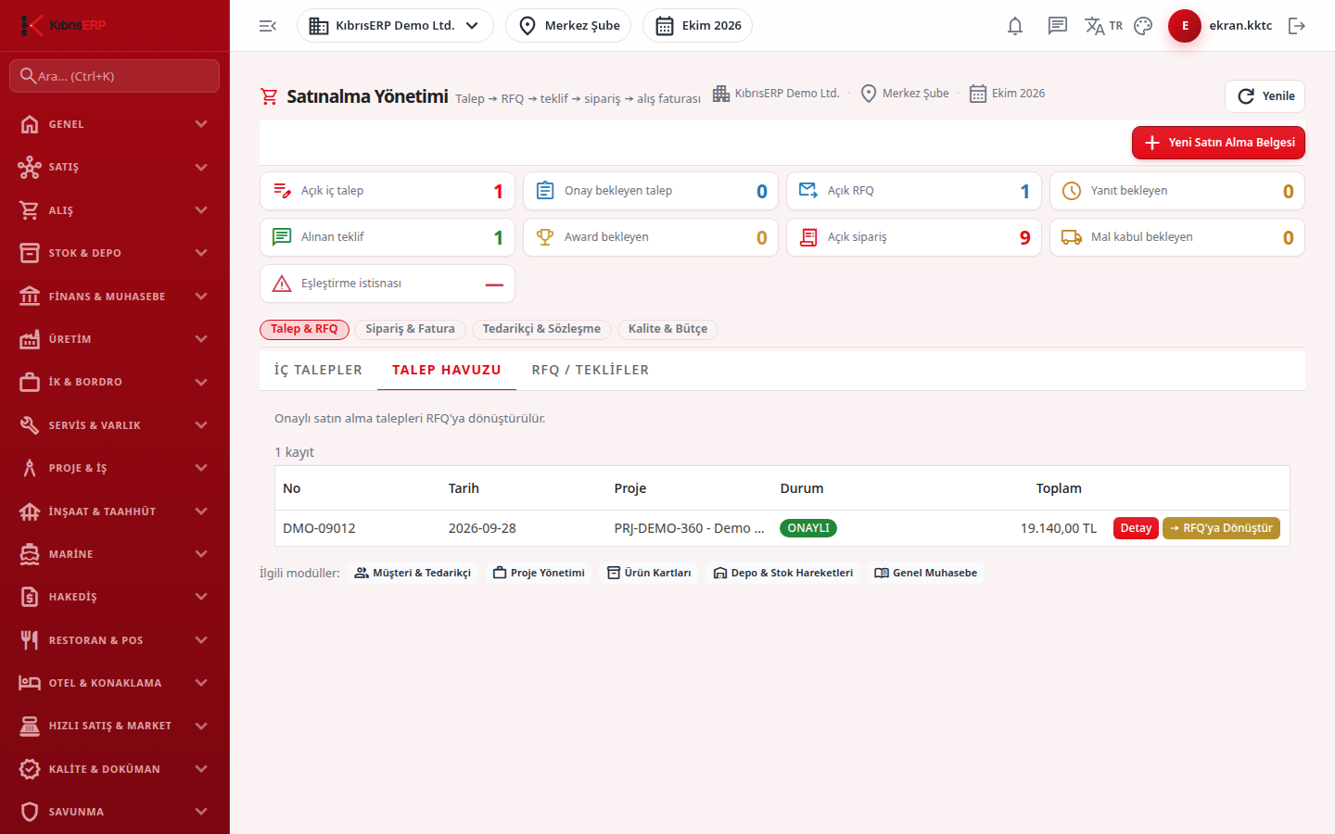Open the messages chat icon
The width and height of the screenshot is (1335, 834).
tap(1058, 26)
